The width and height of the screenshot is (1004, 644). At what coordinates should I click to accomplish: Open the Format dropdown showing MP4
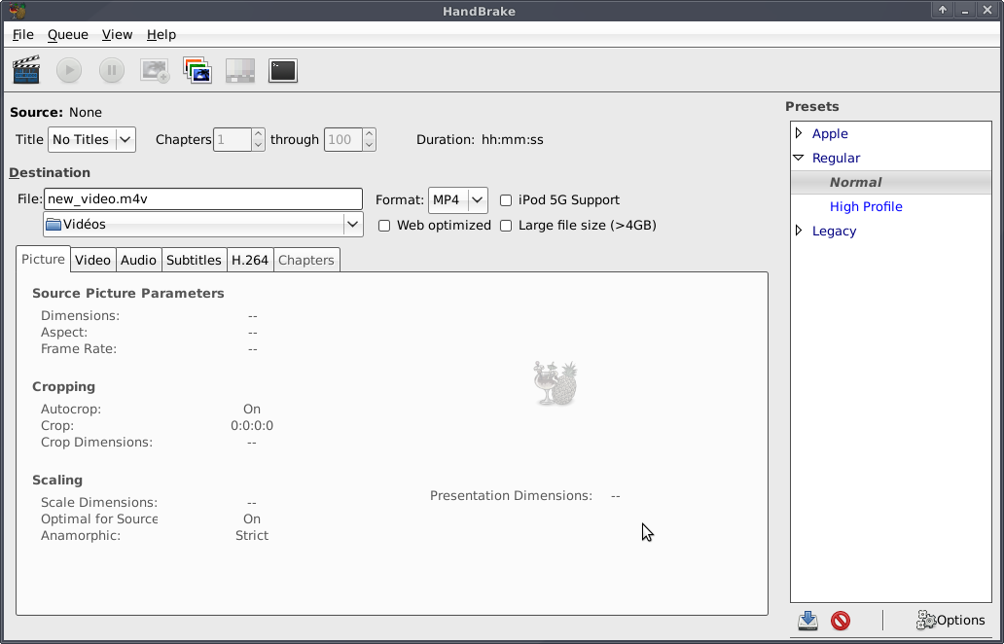pos(458,200)
